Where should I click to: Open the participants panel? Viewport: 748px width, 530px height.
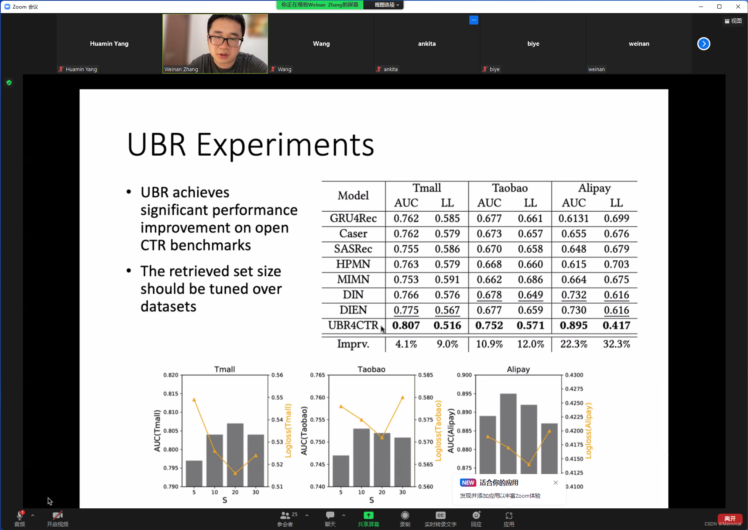(285, 518)
